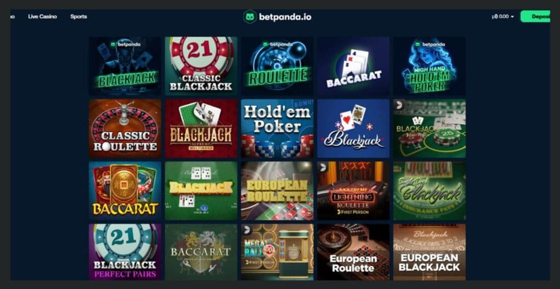
Task: Open the European Blackjack game tile
Action: (429, 252)
